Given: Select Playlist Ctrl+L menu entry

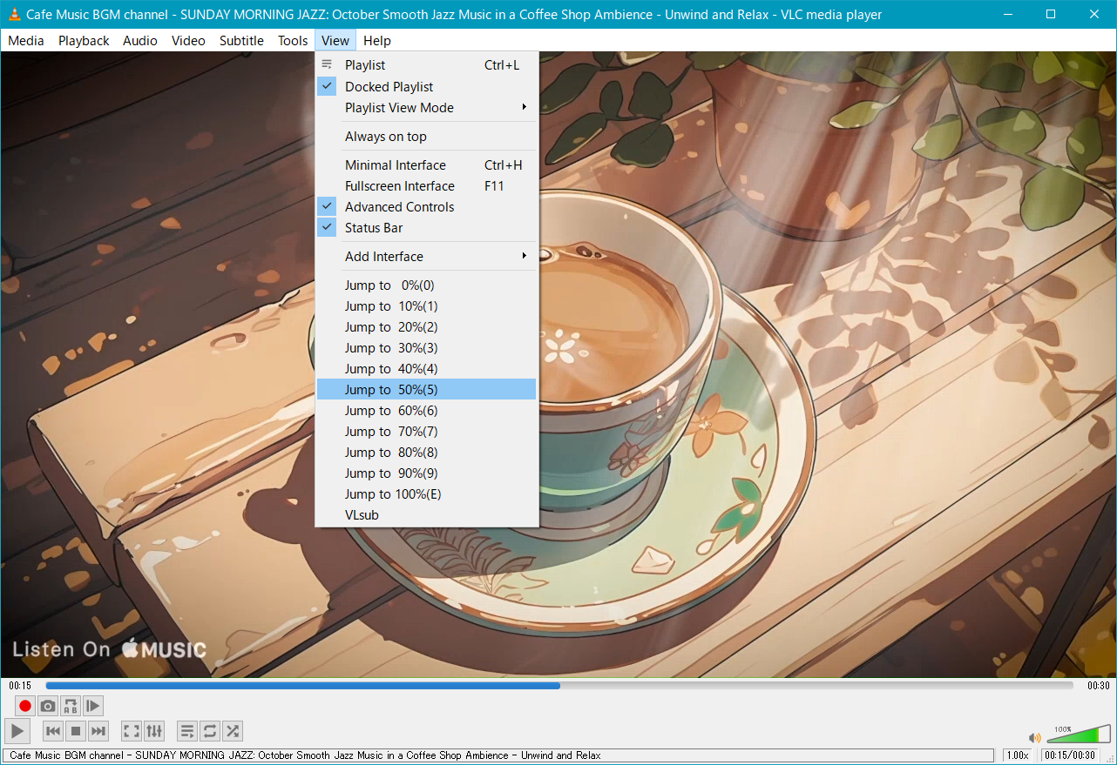Looking at the screenshot, I should click(x=426, y=64).
